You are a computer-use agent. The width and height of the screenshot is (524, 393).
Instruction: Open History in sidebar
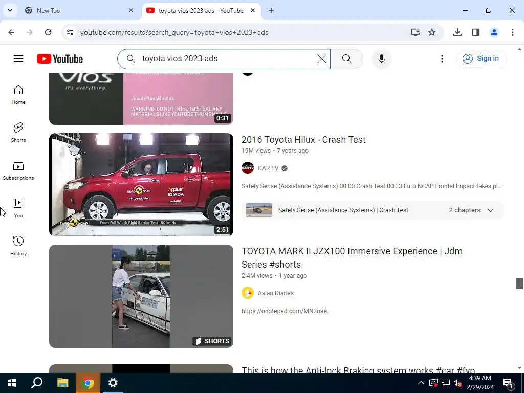(18, 246)
